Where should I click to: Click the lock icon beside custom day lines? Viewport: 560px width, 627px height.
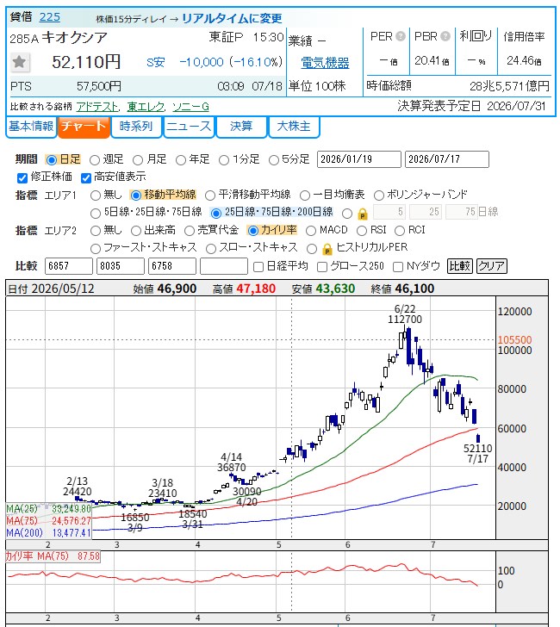tap(363, 214)
